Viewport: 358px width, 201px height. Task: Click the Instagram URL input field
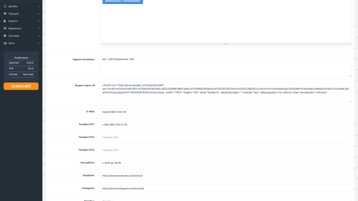click(x=226, y=188)
